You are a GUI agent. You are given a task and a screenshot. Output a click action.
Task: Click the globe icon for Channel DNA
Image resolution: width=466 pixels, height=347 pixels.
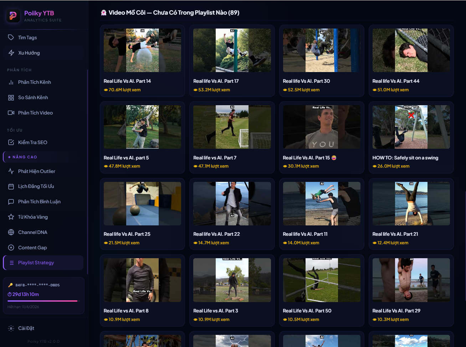[11, 232]
